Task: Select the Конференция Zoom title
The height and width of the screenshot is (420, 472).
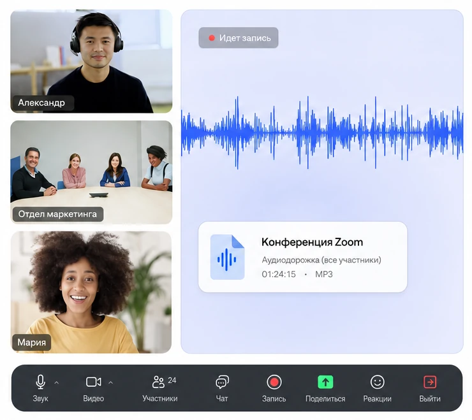Action: coord(312,242)
